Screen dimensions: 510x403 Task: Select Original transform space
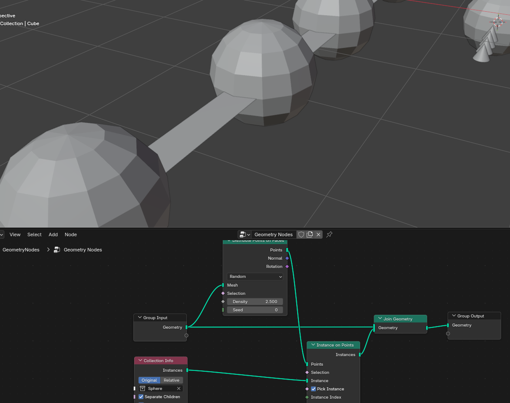[x=149, y=380]
